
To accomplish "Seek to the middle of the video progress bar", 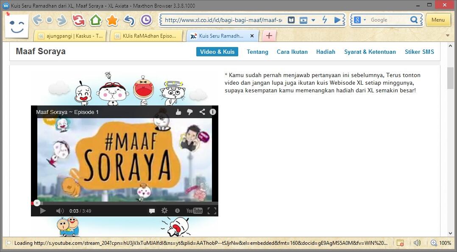I will (125, 203).
